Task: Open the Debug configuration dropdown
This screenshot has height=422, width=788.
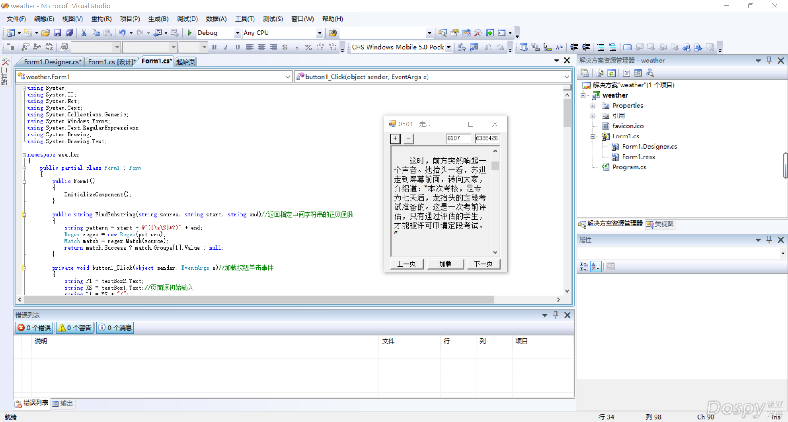Action: point(237,33)
